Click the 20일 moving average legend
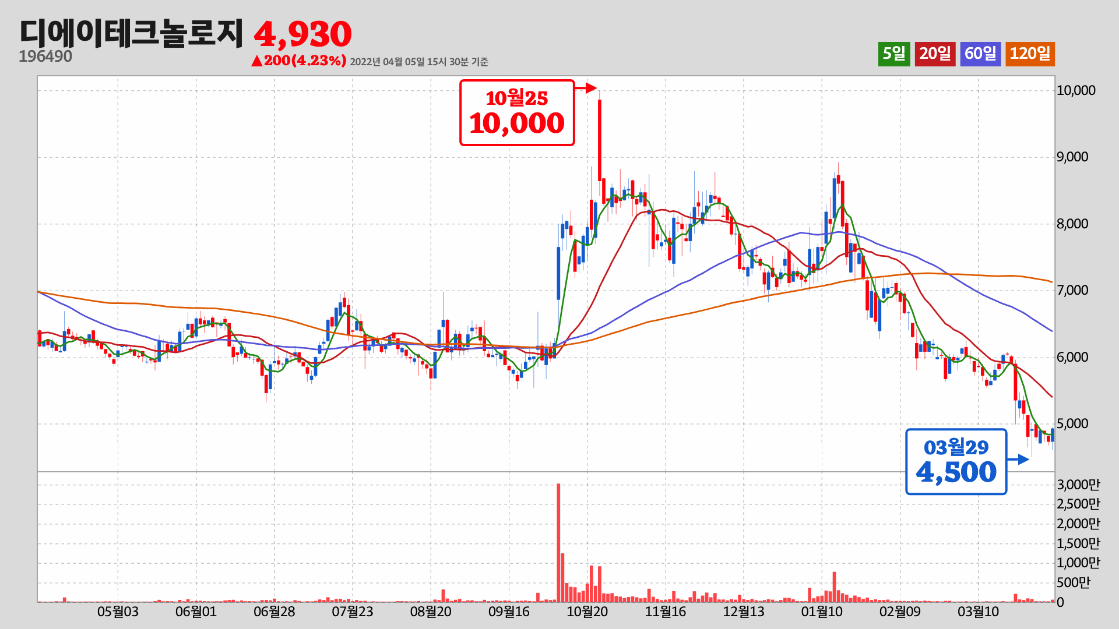The height and width of the screenshot is (629, 1119). click(935, 54)
